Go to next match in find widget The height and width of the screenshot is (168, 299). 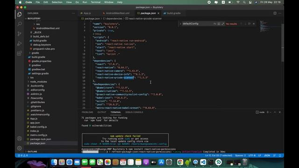pyautogui.click(x=245, y=24)
